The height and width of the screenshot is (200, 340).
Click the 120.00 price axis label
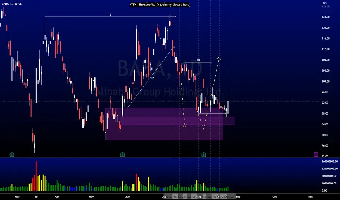pos(326,28)
